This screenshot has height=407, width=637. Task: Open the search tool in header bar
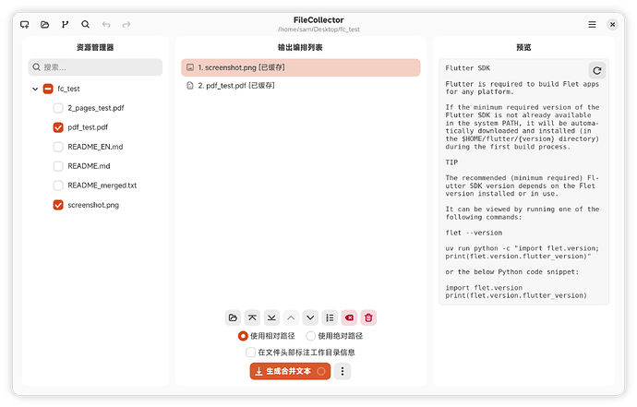(x=85, y=24)
